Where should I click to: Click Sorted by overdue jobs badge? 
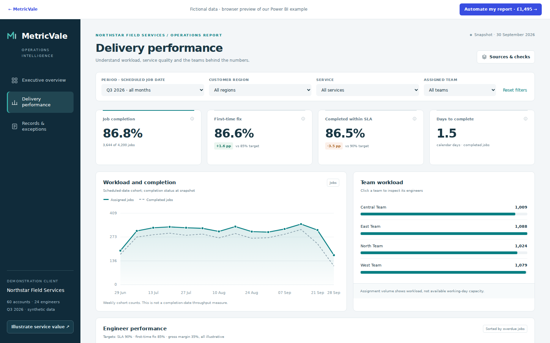[505, 329]
